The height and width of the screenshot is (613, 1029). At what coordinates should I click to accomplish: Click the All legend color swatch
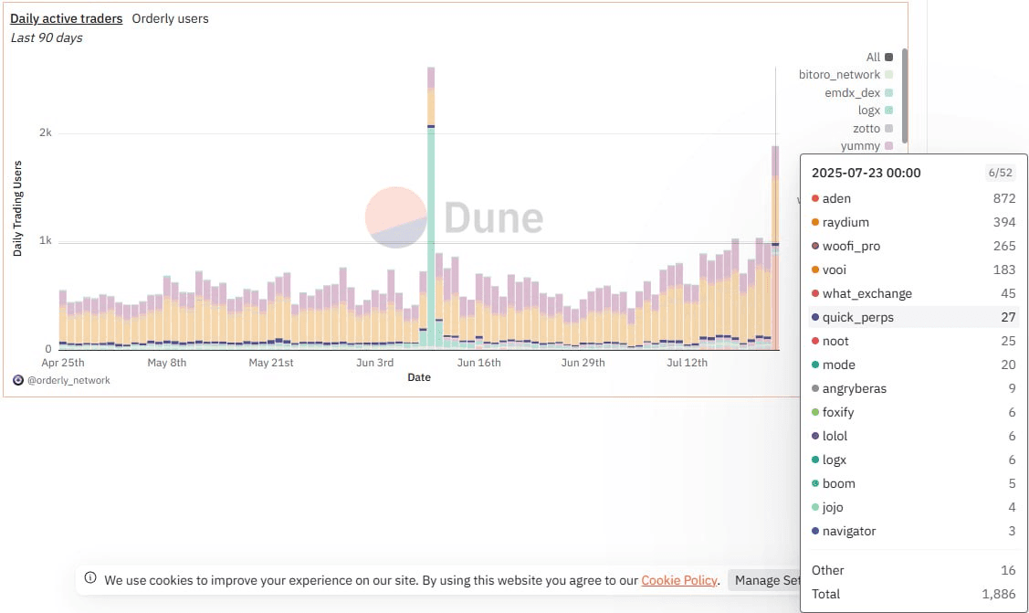pyautogui.click(x=888, y=58)
